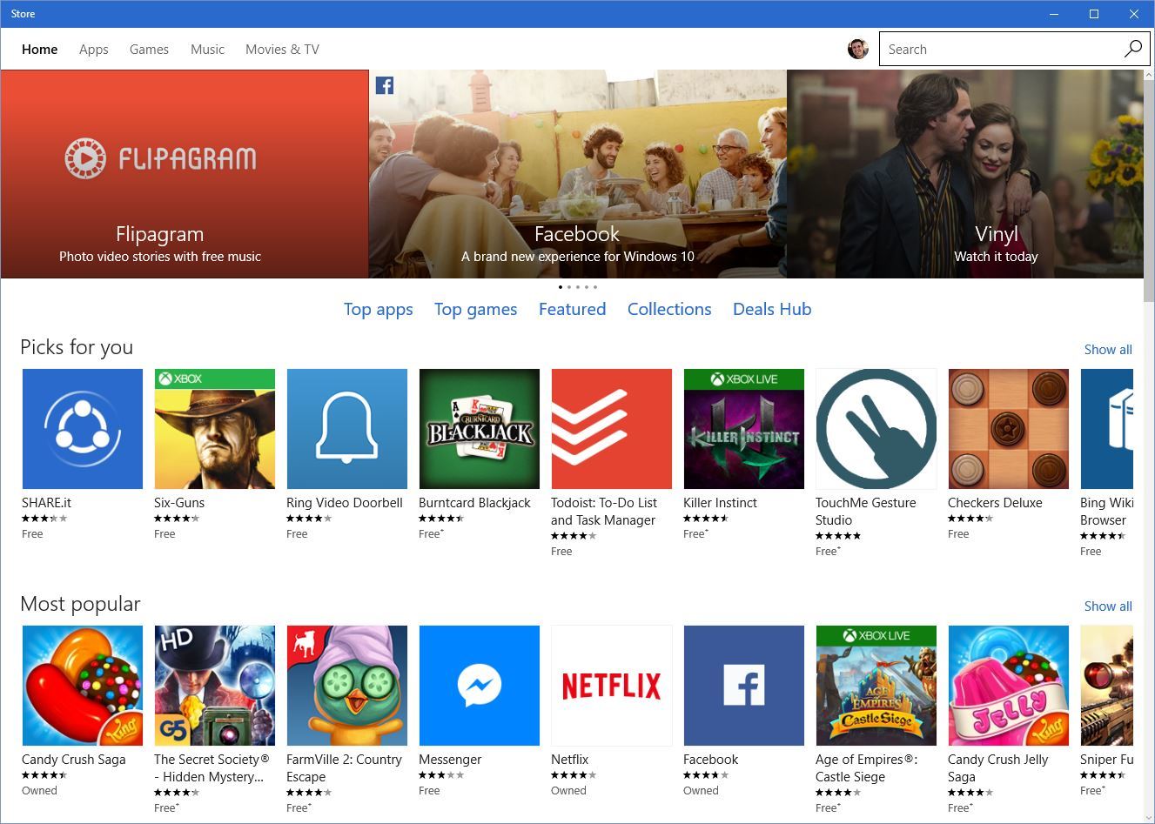Open the Sniper Fury game icon
This screenshot has height=824, width=1155.
coord(1106,685)
